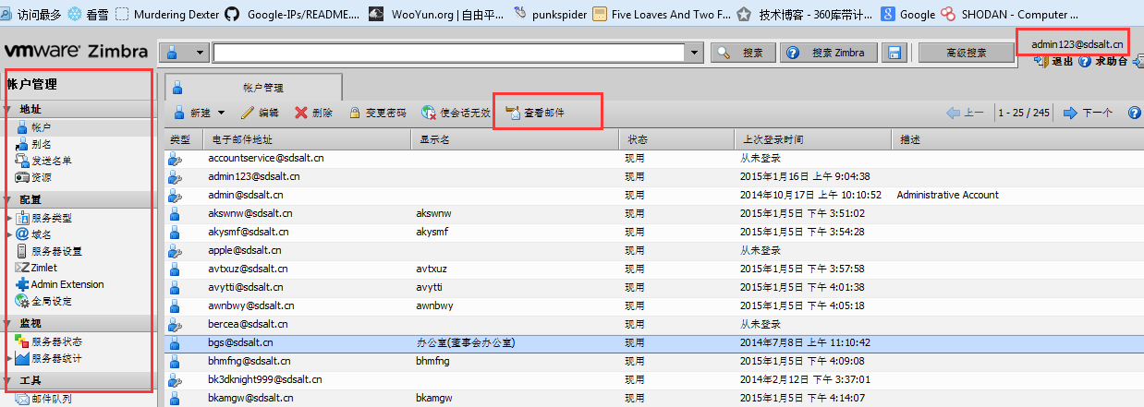Open the punkspider bookmark
This screenshot has width=1144, height=407.
tap(550, 14)
